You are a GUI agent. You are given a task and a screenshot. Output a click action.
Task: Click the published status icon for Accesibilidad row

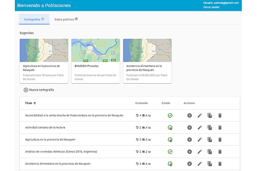(170, 116)
